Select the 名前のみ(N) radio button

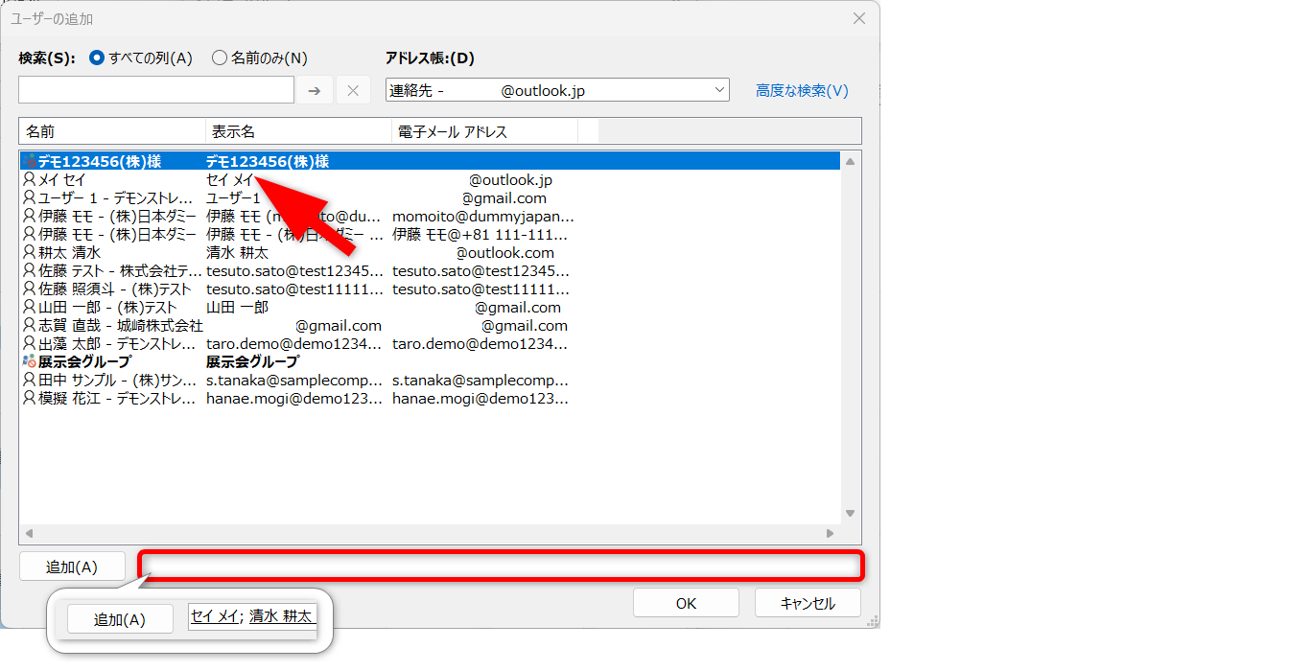point(219,58)
